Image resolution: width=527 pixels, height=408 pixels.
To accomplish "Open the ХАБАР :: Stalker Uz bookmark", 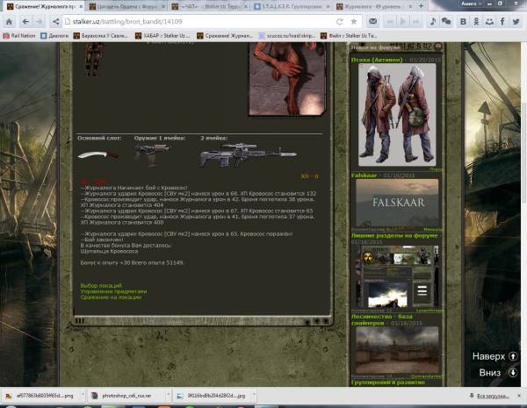I will [x=162, y=36].
